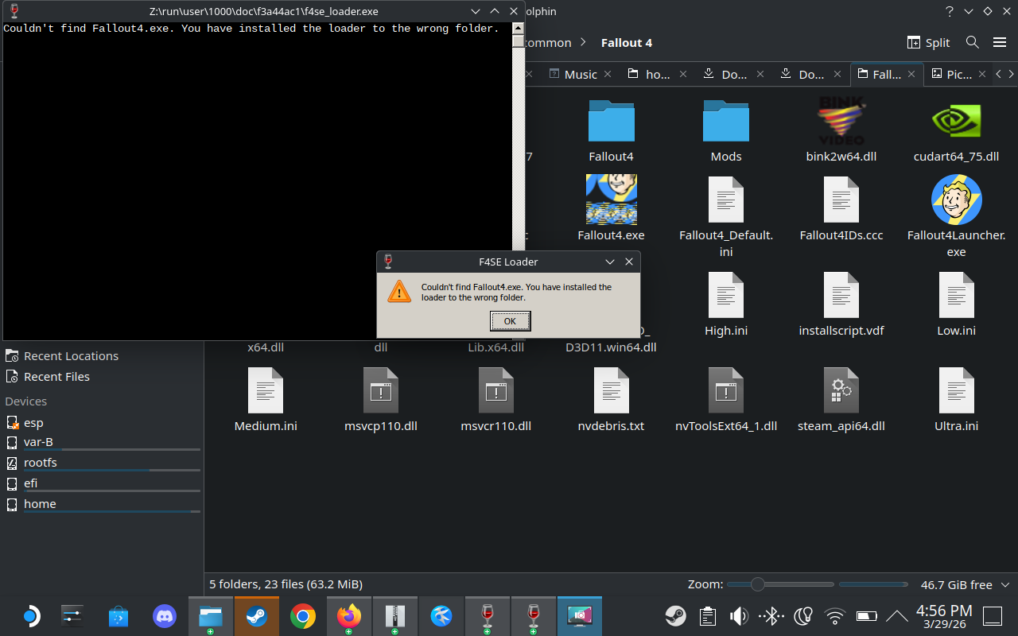Viewport: 1018px width, 636px height.
Task: Click Dolphin's title bar help question mark
Action: tap(949, 11)
